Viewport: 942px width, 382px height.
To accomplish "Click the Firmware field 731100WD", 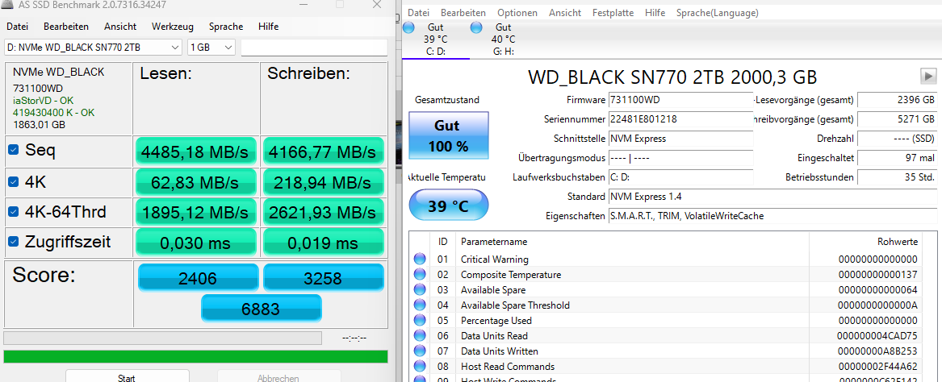I will pos(680,100).
